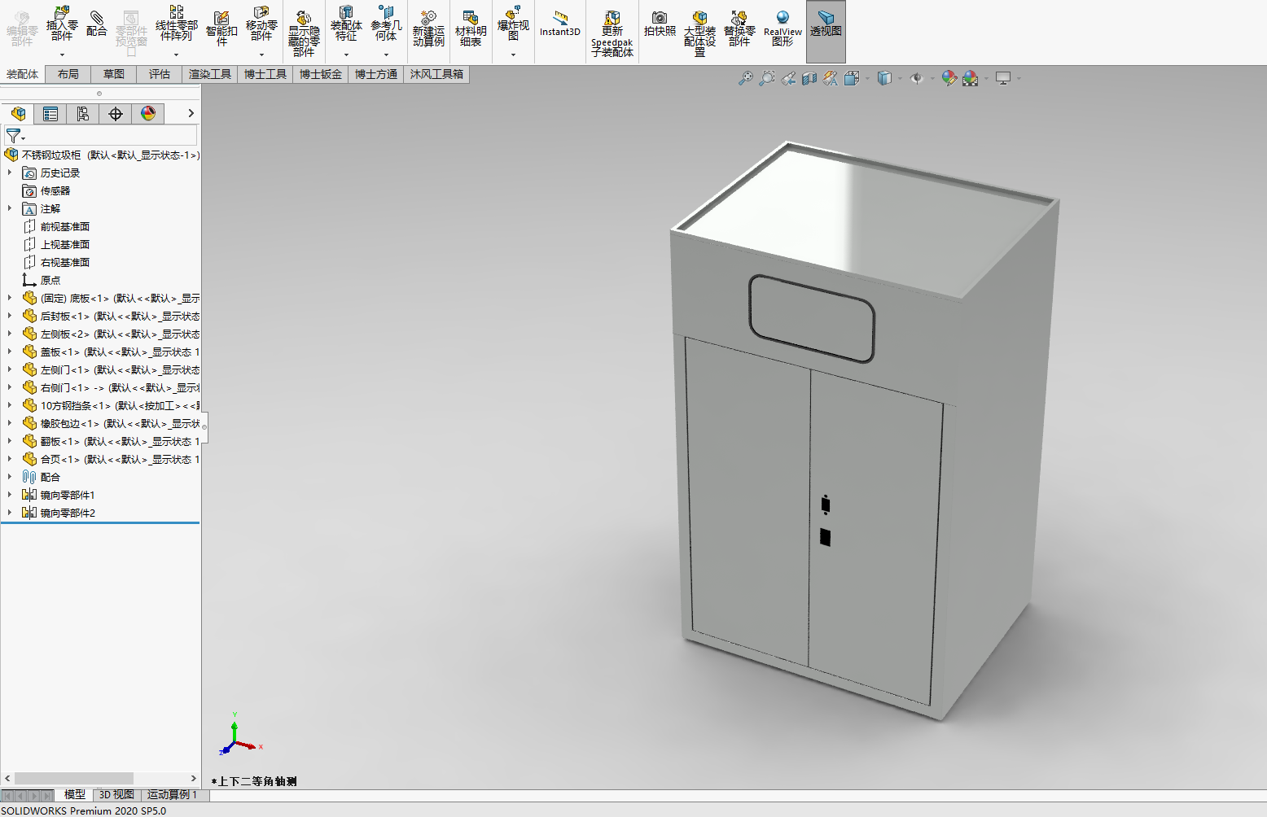Open dropdown under Exploded View (爆炸视图)
Viewport: 1267px width, 817px height.
(513, 55)
